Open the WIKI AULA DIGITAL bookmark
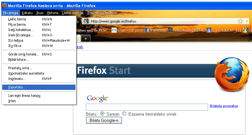 click(x=186, y=30)
